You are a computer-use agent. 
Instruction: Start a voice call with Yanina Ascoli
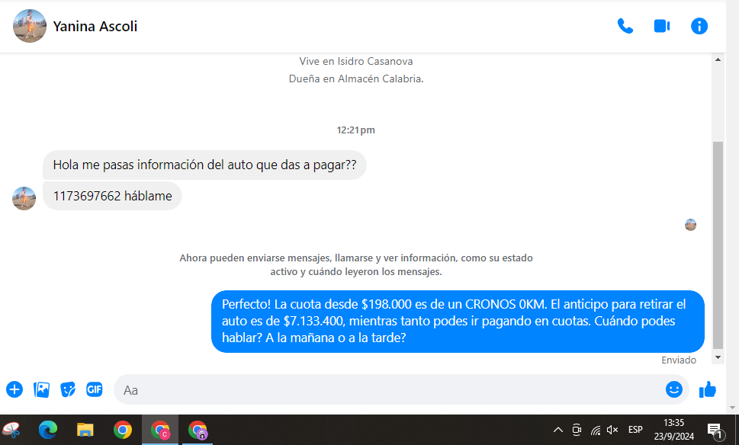(625, 26)
